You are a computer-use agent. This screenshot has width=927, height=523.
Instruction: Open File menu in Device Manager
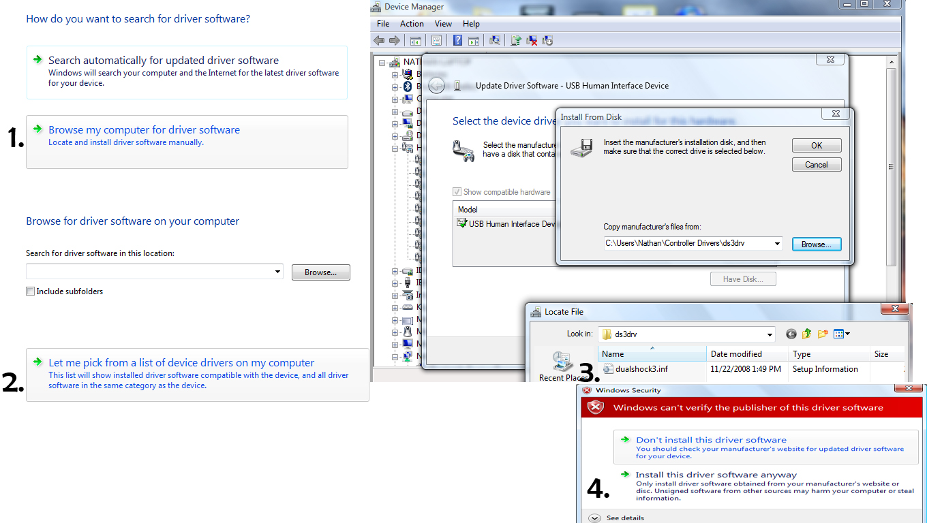[x=383, y=24]
